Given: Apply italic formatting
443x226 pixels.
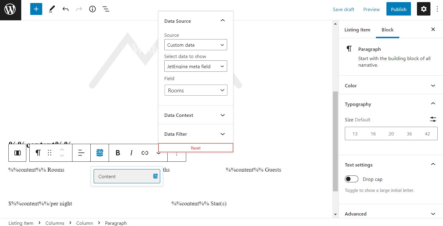Looking at the screenshot, I should (x=131, y=153).
